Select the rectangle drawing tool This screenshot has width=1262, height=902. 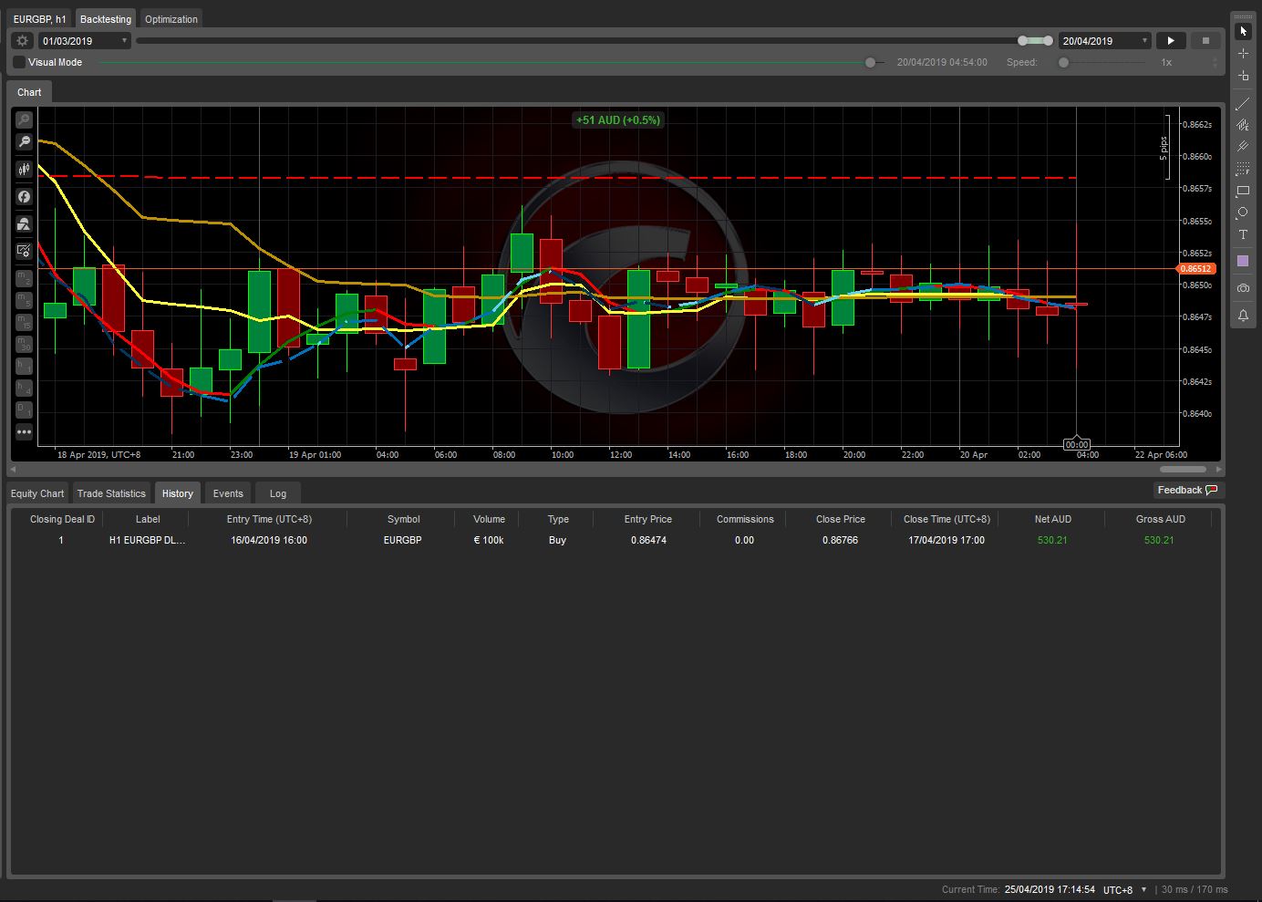[1243, 192]
